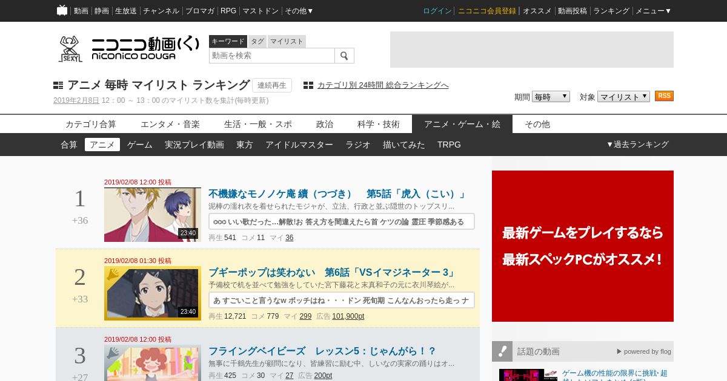
Task: Switch to カテゴリ合算 tab
Action: 91,124
